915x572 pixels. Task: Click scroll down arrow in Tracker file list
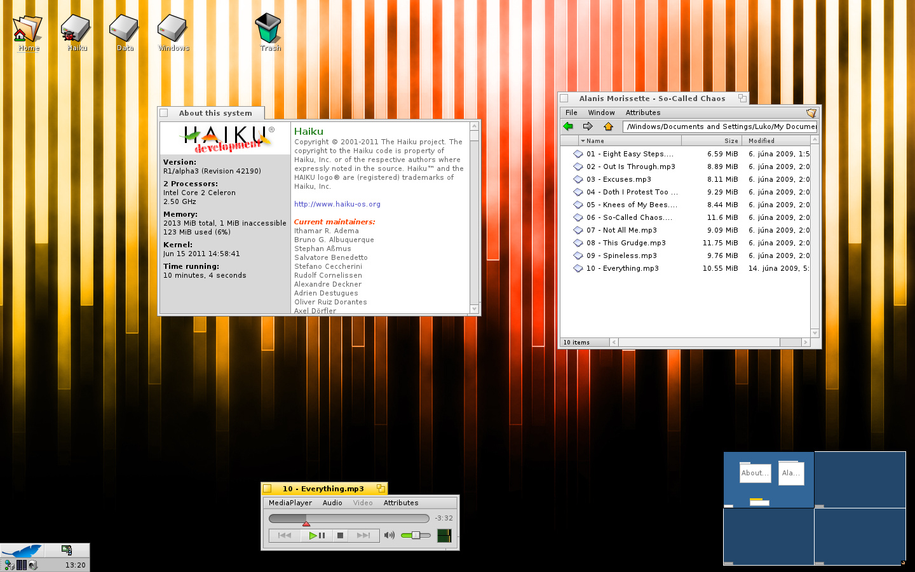[x=815, y=333]
